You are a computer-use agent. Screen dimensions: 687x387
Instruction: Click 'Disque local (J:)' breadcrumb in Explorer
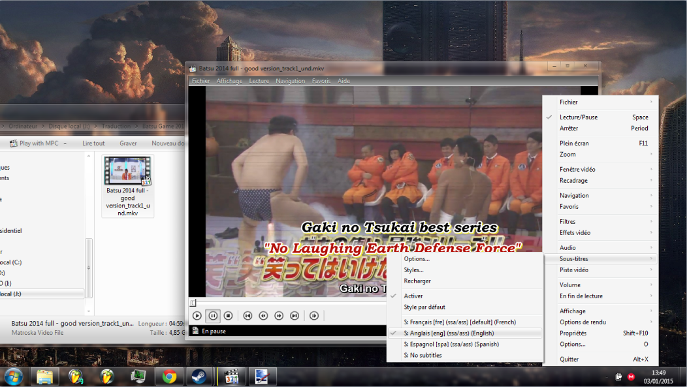[x=69, y=126]
